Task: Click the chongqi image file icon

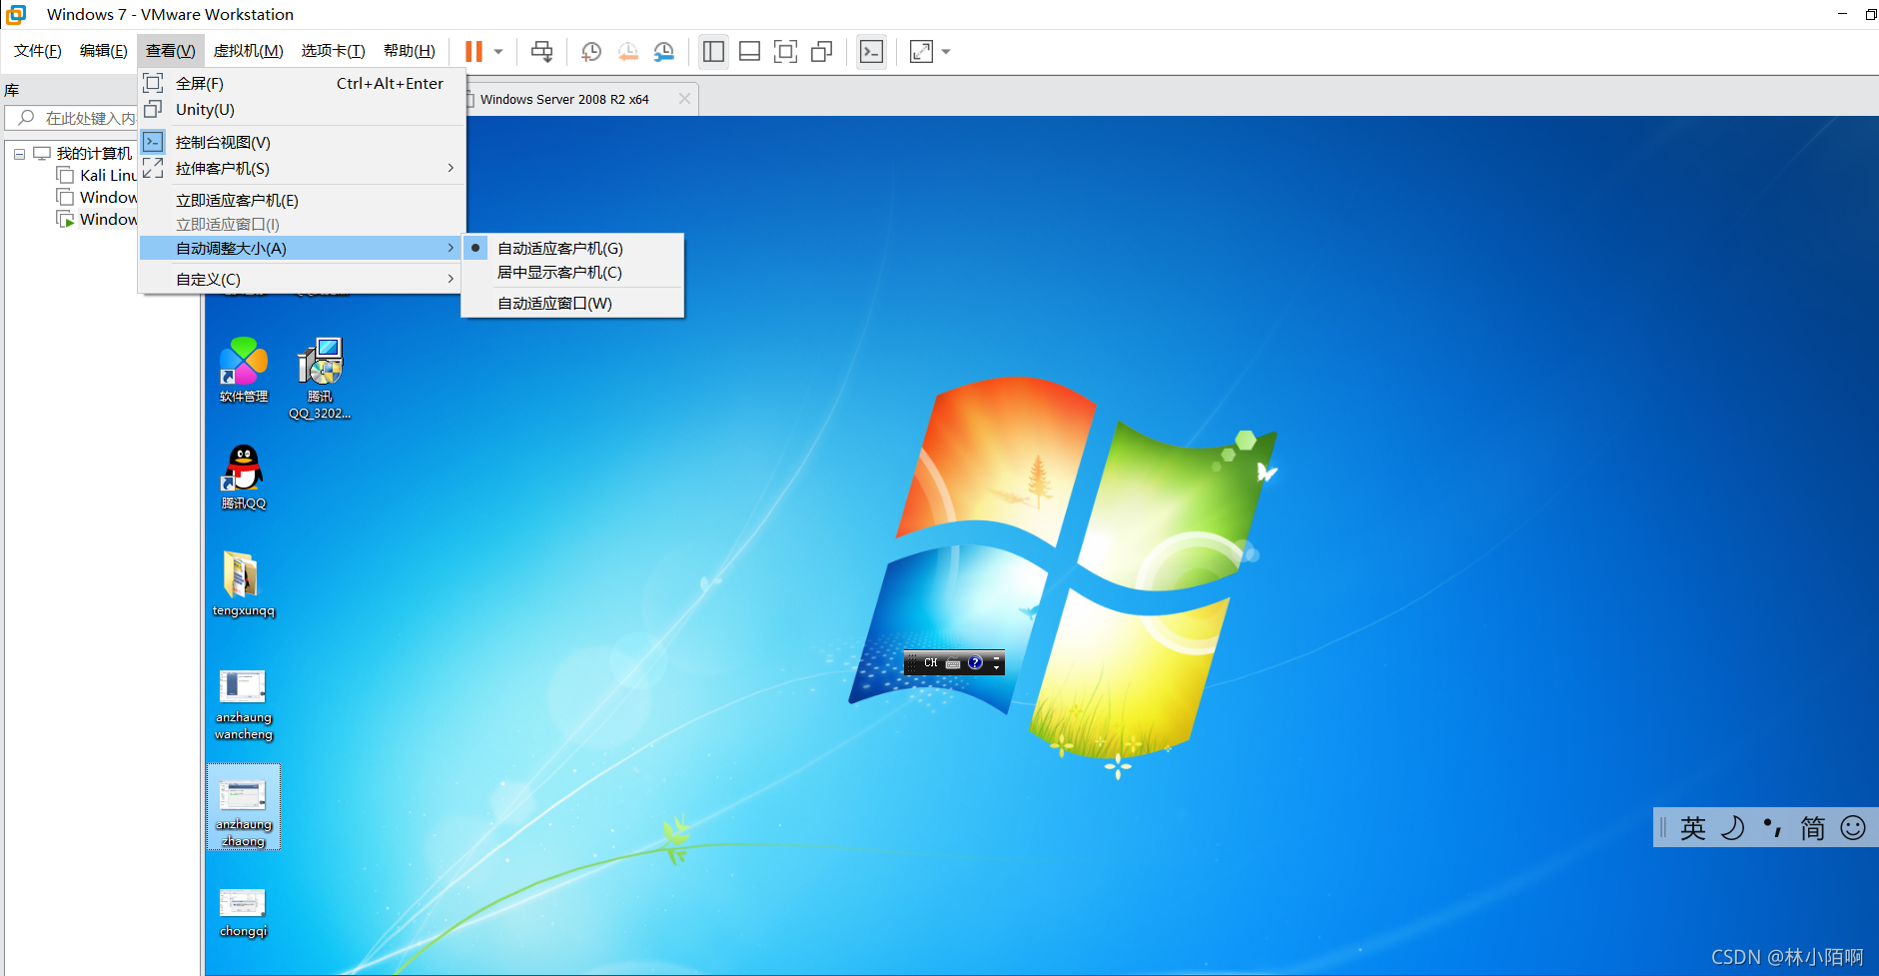Action: [244, 912]
